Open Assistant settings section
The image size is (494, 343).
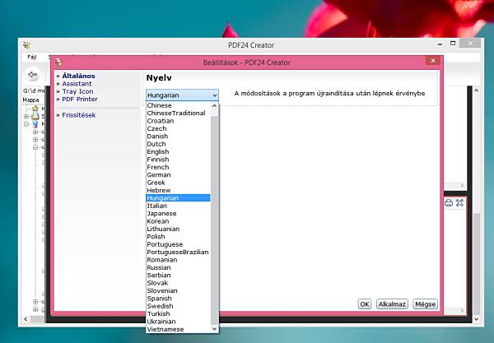pyautogui.click(x=77, y=84)
